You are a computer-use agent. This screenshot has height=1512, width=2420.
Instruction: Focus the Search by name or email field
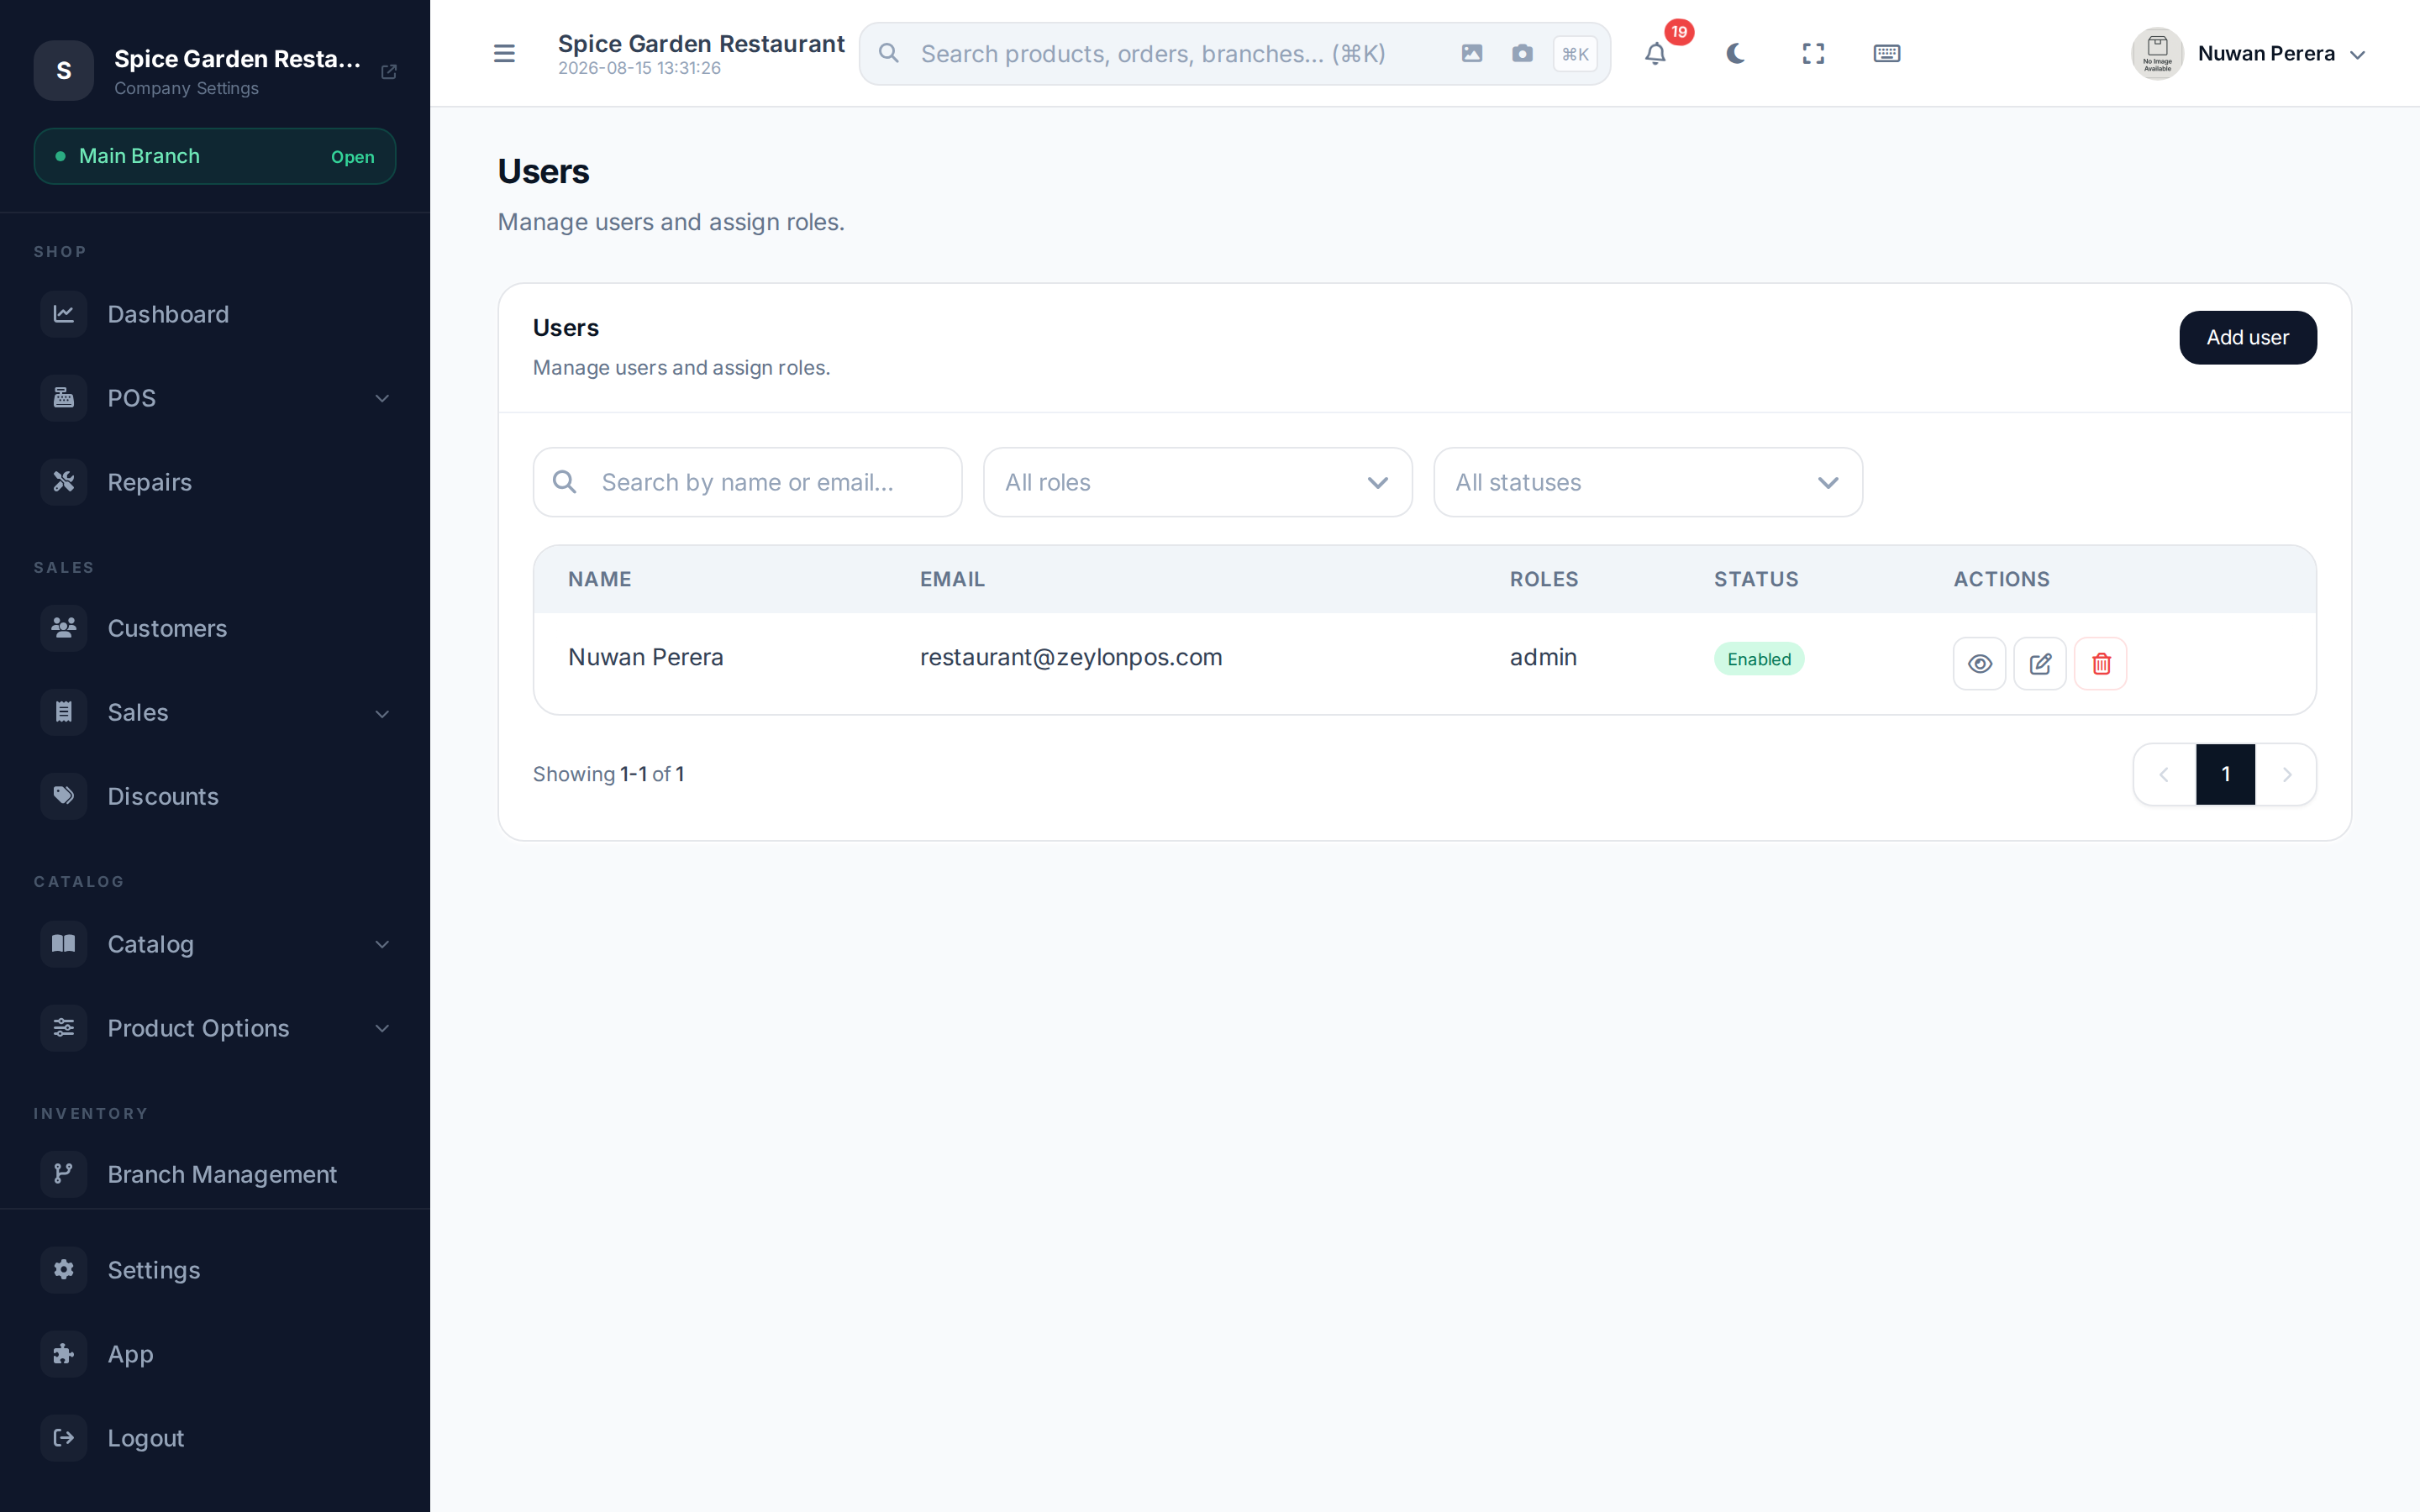(x=748, y=482)
